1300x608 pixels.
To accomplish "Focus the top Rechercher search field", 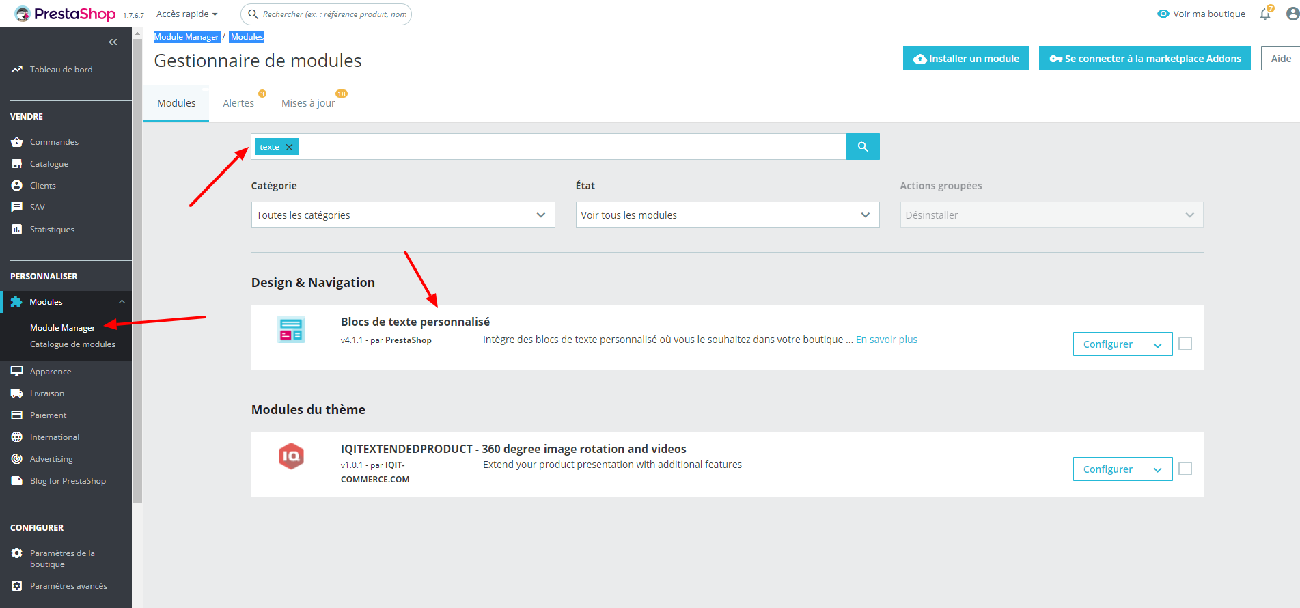I will click(x=327, y=14).
